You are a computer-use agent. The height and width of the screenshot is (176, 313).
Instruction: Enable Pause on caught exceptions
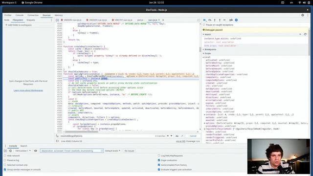click(204, 25)
